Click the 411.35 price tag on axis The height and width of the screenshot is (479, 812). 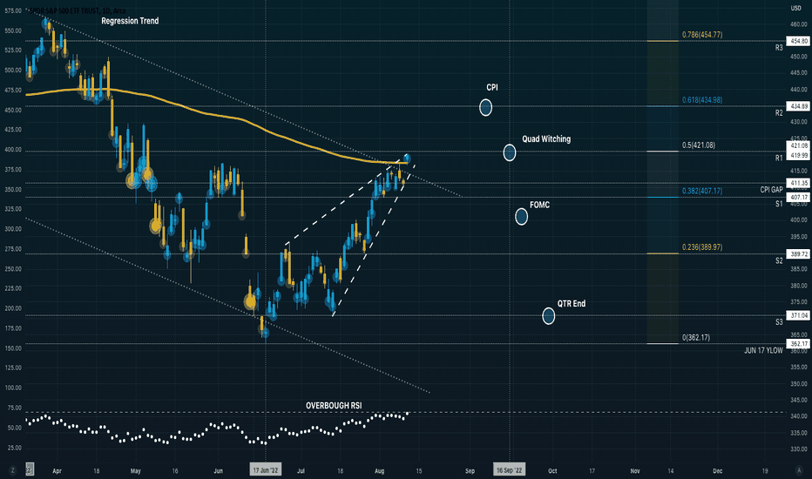(797, 183)
